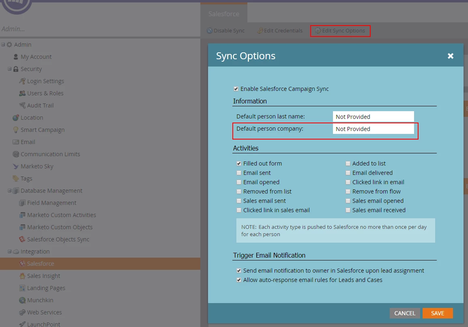Toggle Enable Salesforce Campaign Sync checkbox
The height and width of the screenshot is (327, 468).
coord(236,89)
